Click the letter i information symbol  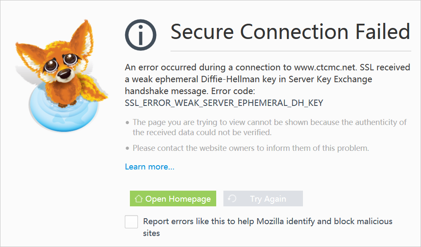140,35
